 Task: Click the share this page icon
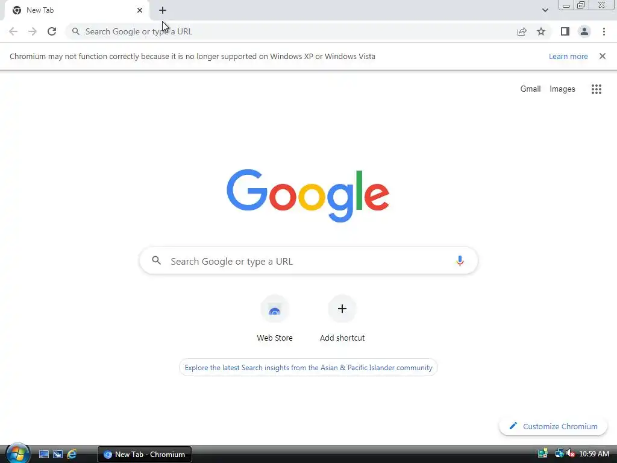pos(522,31)
